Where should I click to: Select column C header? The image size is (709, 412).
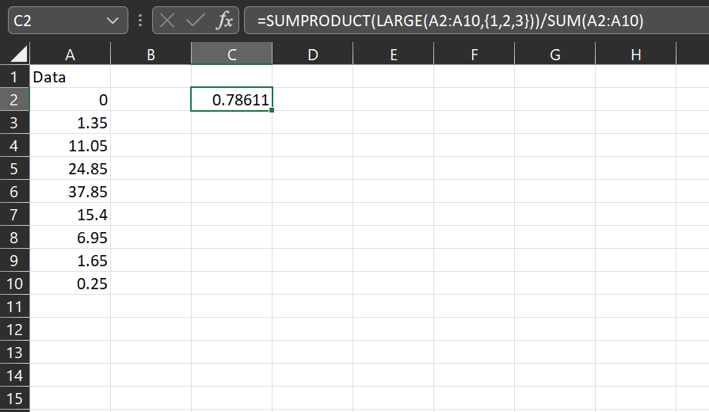coord(231,54)
